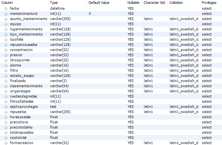Click the diamond icon next to alarma
Image resolution: width=222 pixels, height=145 pixels.
(x=6, y=65)
